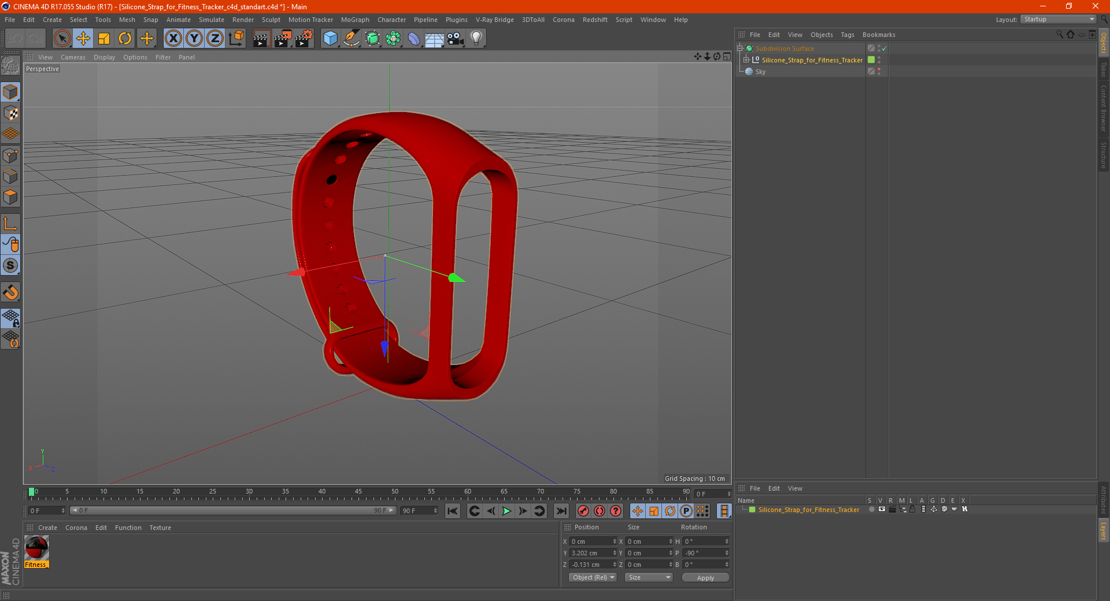Screen dimensions: 1110x601
Task: Click the Make Editable icon in left toolbar
Action: point(10,66)
